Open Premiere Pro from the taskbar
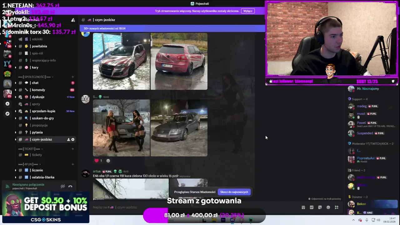 point(223,220)
